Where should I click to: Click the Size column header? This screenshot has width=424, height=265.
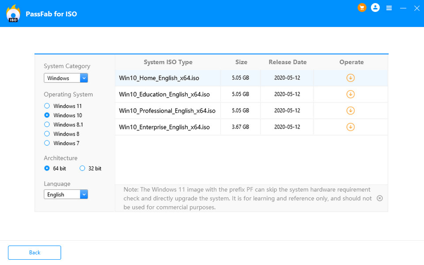241,62
